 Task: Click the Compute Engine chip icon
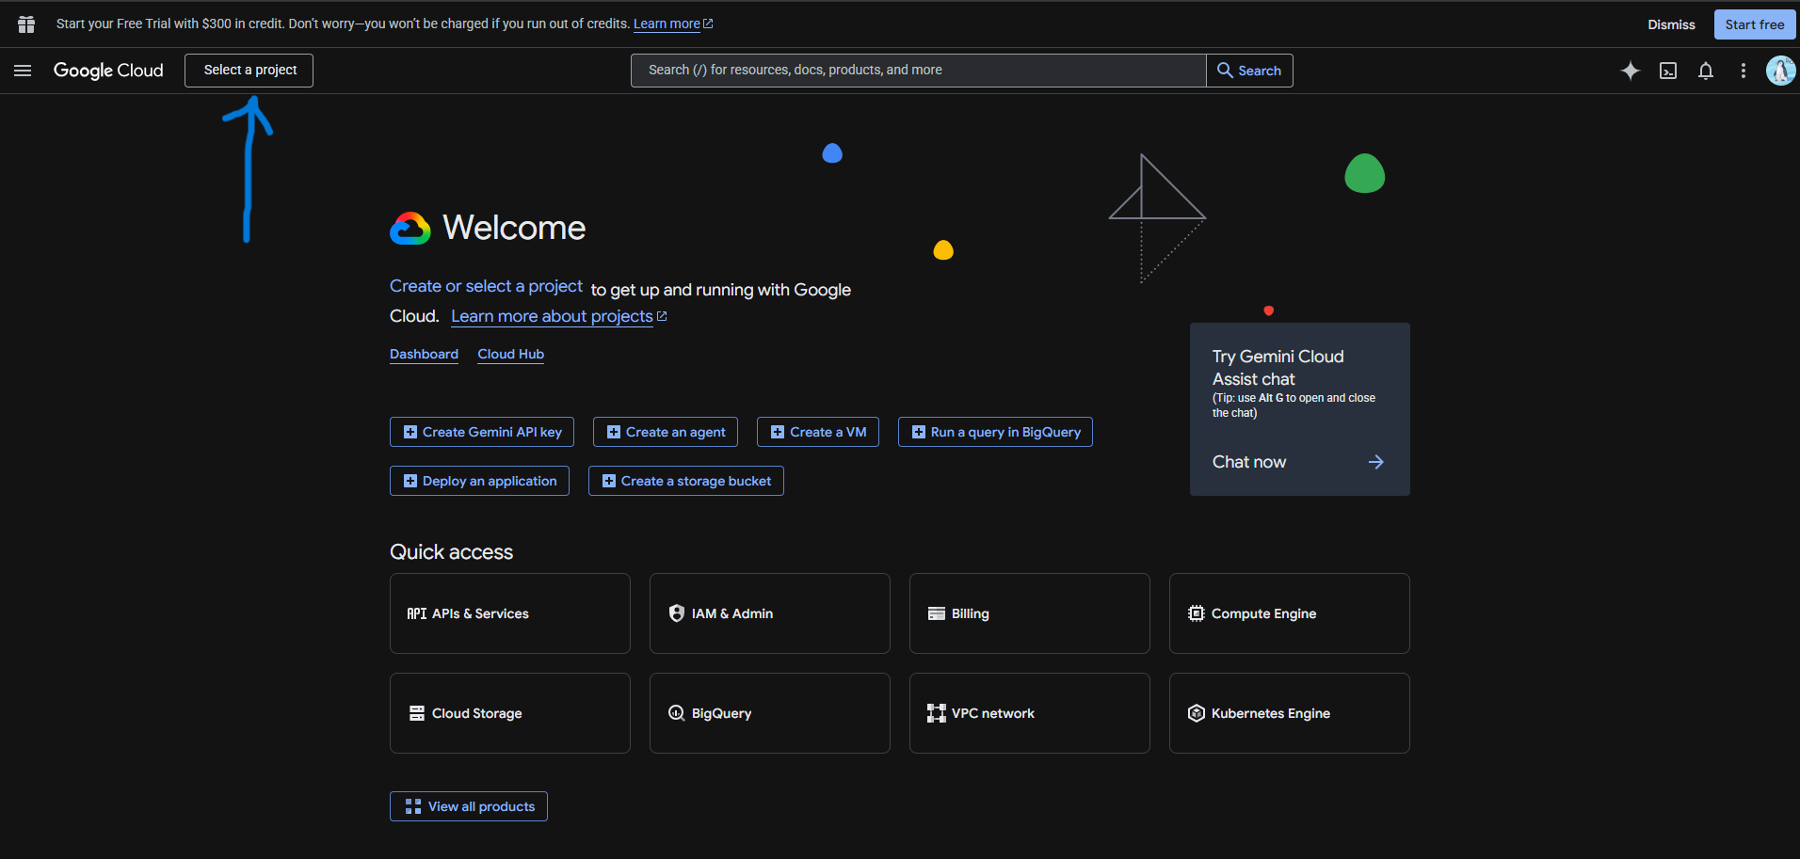click(x=1197, y=613)
